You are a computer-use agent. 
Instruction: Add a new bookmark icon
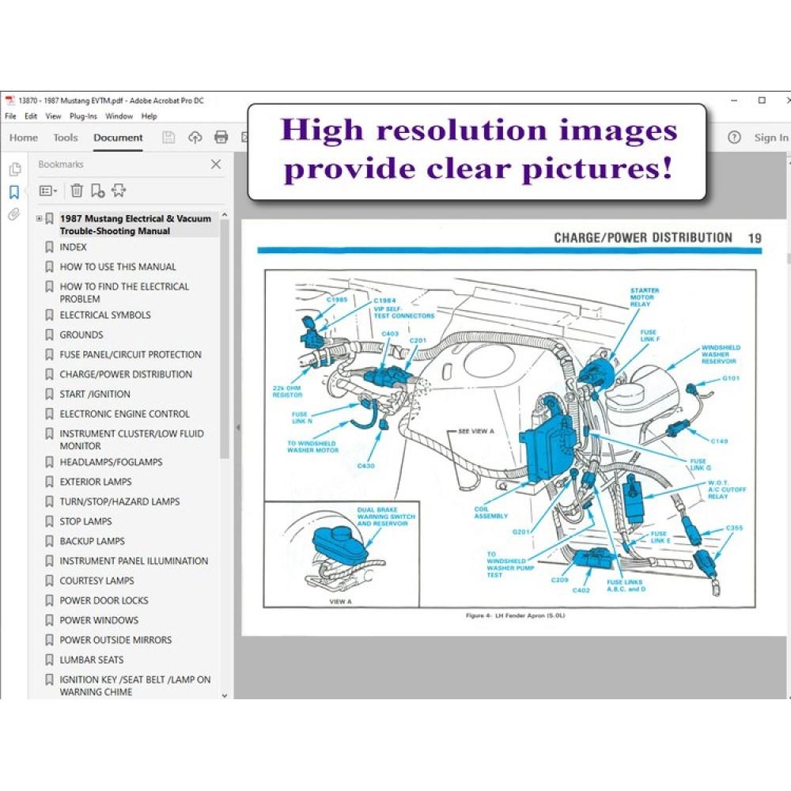[x=97, y=191]
